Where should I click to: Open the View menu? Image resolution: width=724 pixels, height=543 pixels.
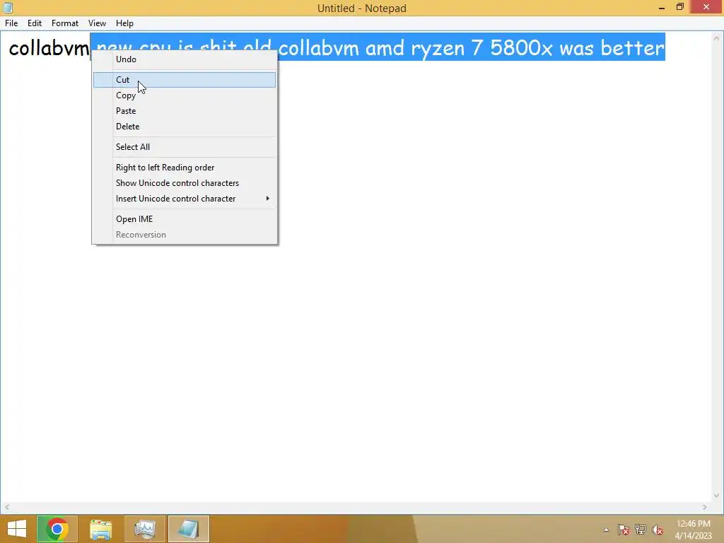pos(97,23)
